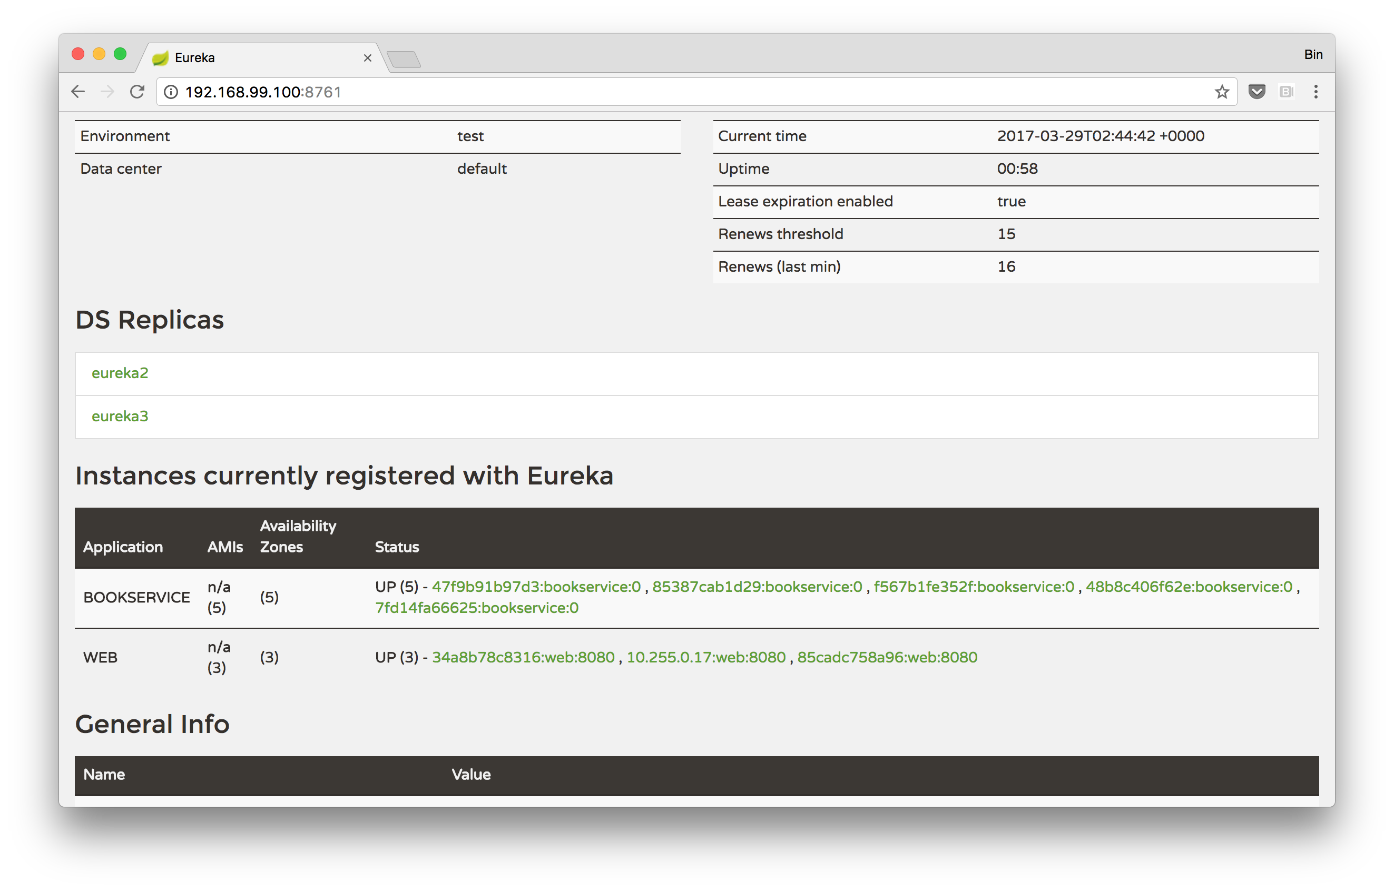Open the Chrome three-dot menu

pyautogui.click(x=1316, y=92)
